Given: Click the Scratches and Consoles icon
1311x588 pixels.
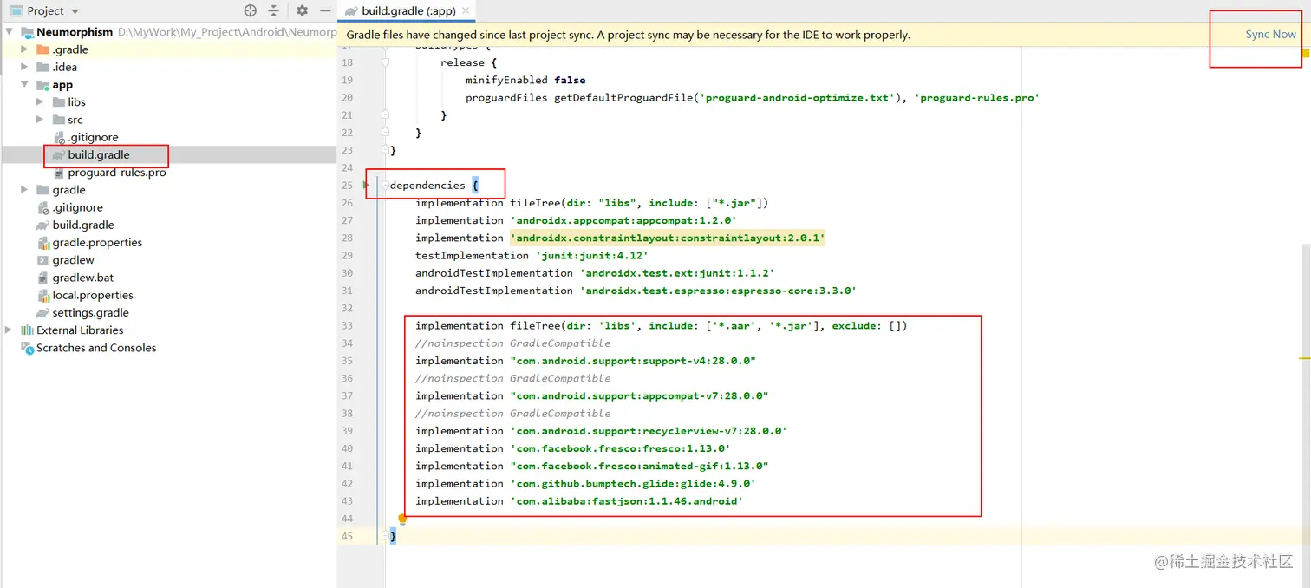Looking at the screenshot, I should [27, 348].
